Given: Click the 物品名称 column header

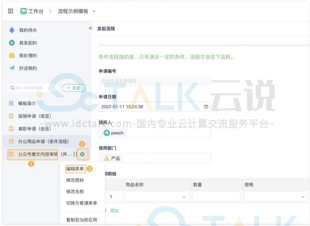Looking at the screenshot, I should [135, 185].
